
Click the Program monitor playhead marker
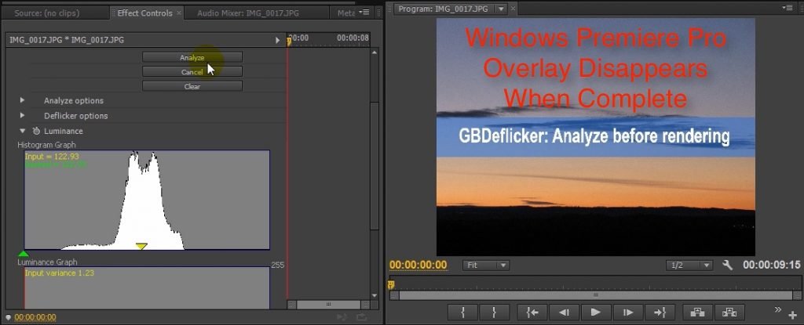tap(392, 284)
